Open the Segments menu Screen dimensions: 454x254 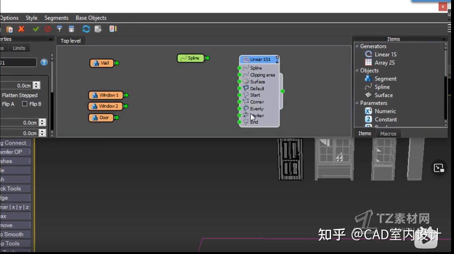56,18
